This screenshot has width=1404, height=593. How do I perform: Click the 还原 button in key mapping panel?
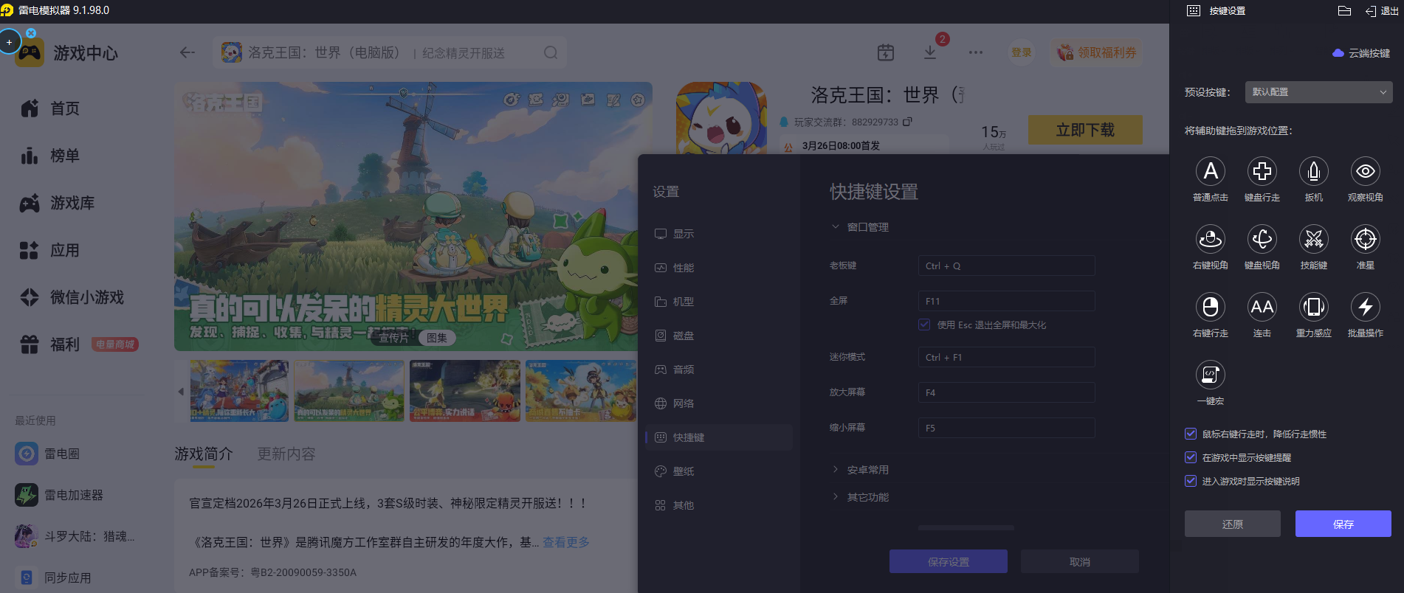1233,524
